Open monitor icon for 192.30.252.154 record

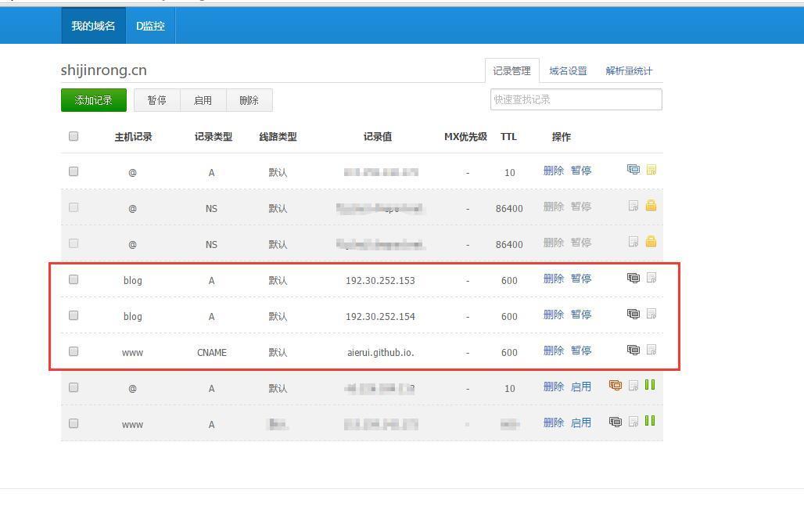634,314
